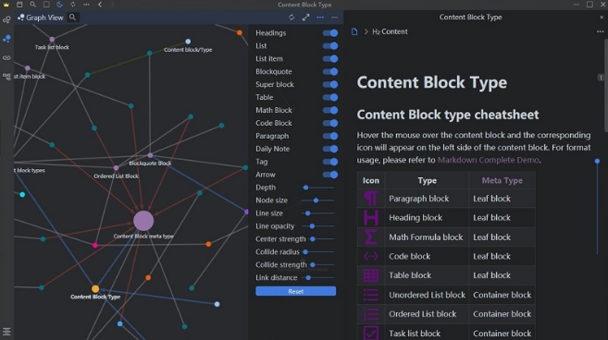The image size is (608, 340).
Task: Turn off the Daily Note toggle
Action: [330, 149]
